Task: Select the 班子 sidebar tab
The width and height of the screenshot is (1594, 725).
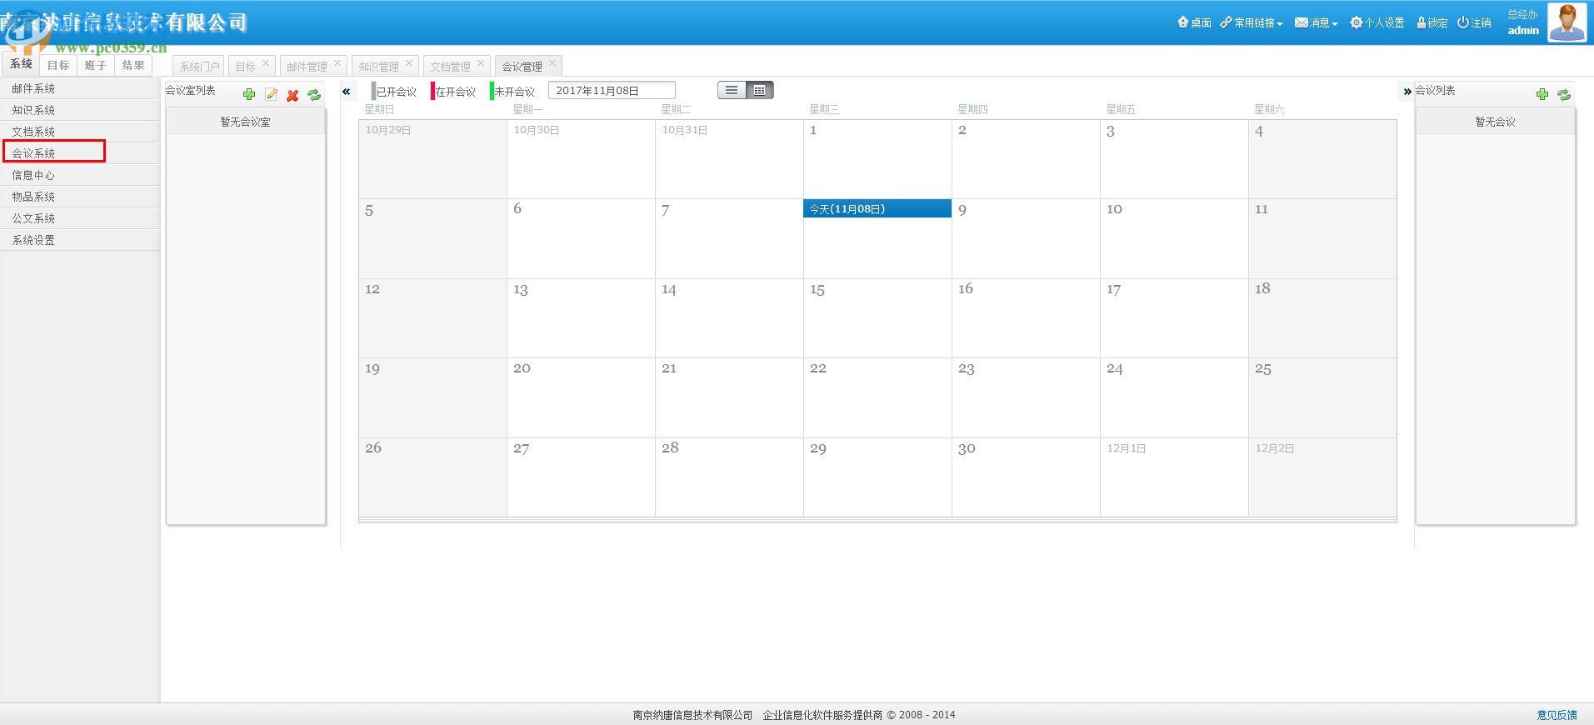Action: (96, 65)
